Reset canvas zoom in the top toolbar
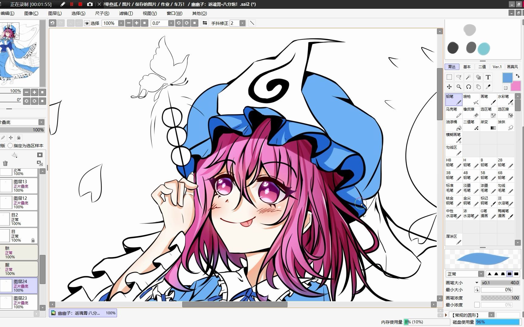The height and width of the screenshot is (327, 524). click(145, 23)
